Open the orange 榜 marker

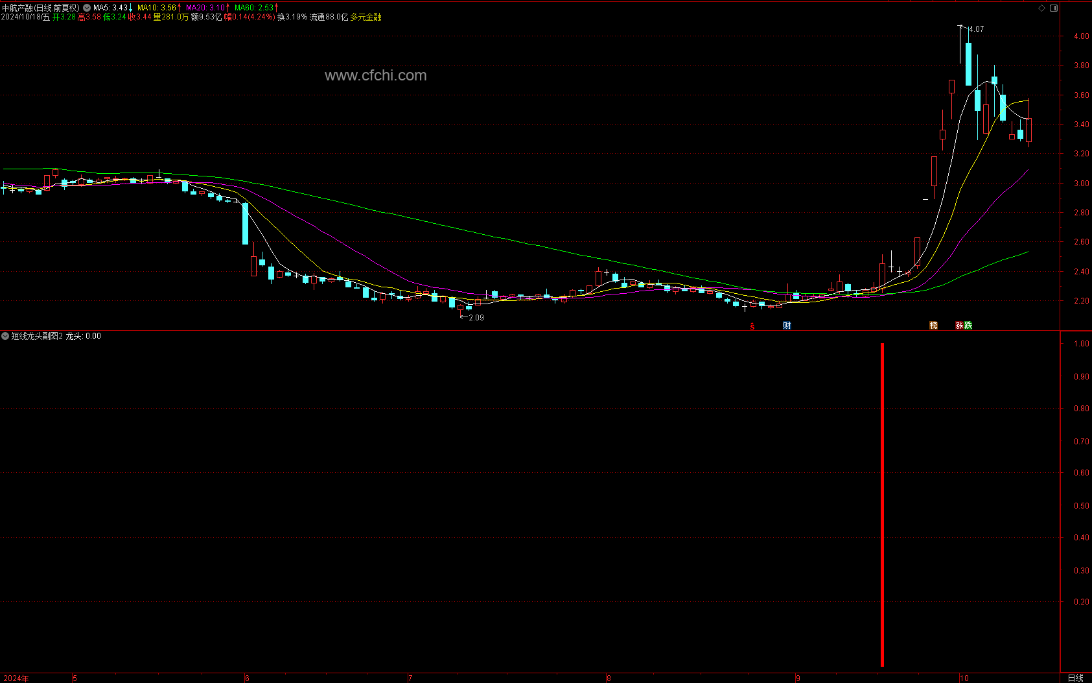933,326
